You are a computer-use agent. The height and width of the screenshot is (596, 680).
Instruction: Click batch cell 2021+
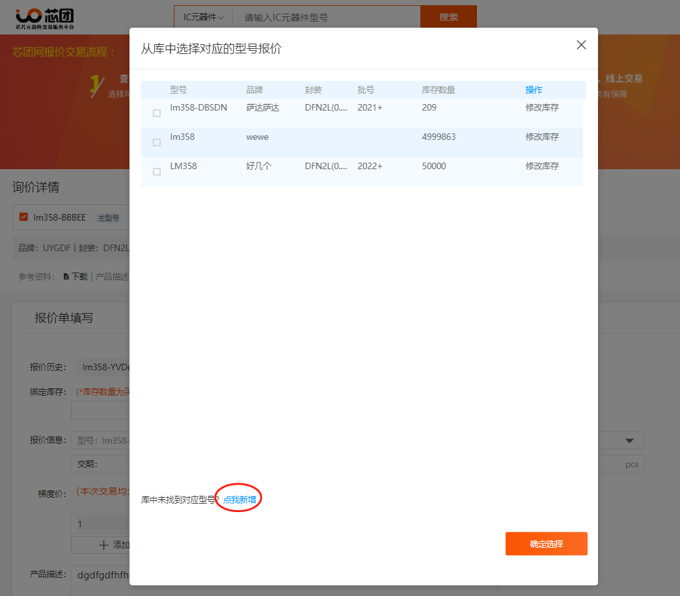[x=370, y=107]
